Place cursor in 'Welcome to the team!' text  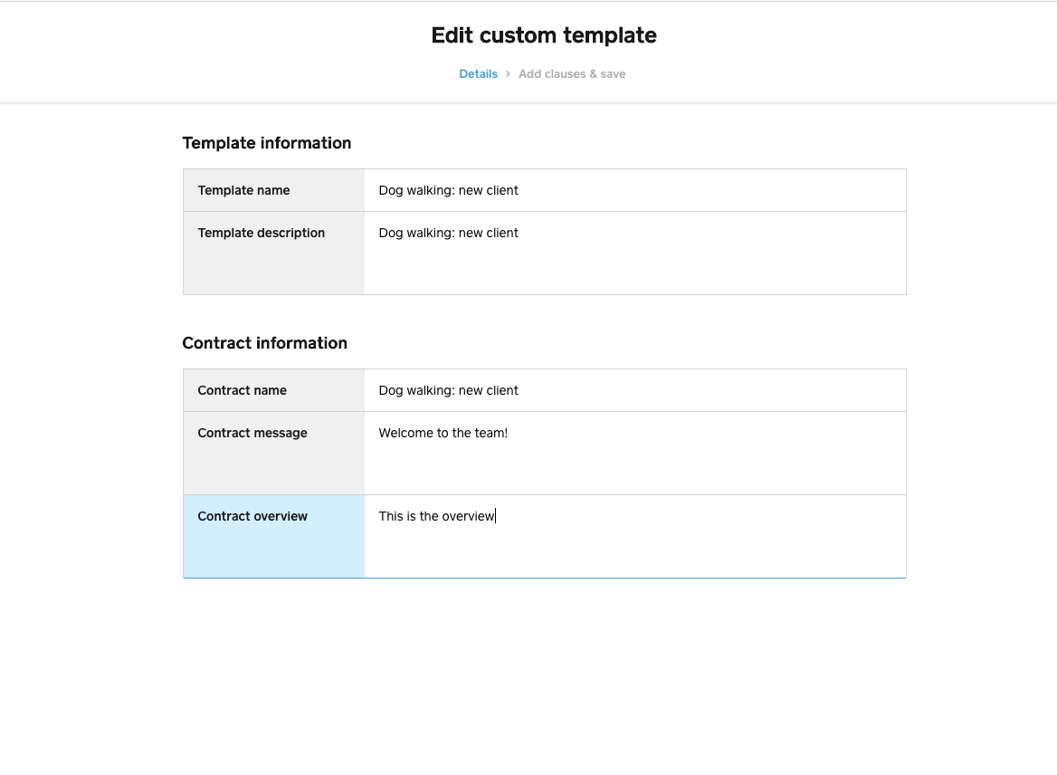tap(443, 433)
